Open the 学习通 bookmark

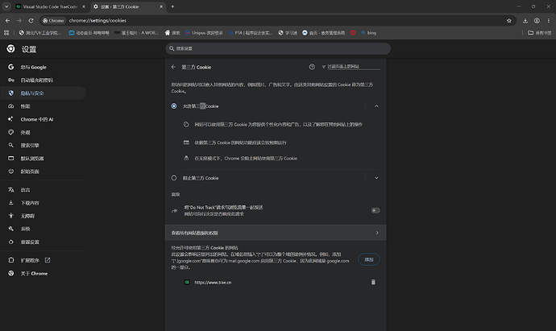tap(288, 32)
